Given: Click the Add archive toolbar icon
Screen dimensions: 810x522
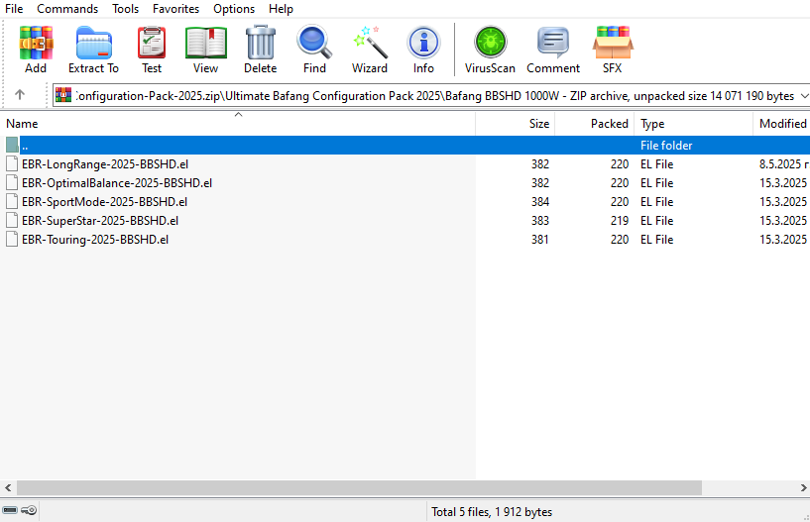Looking at the screenshot, I should (36, 43).
